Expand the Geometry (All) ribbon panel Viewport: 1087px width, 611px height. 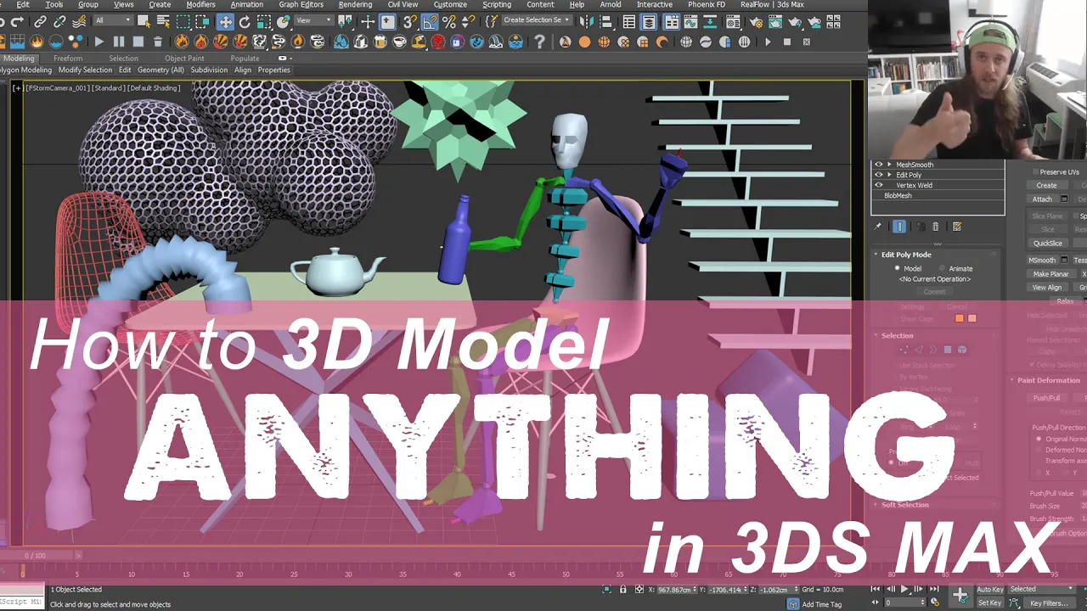coord(161,70)
